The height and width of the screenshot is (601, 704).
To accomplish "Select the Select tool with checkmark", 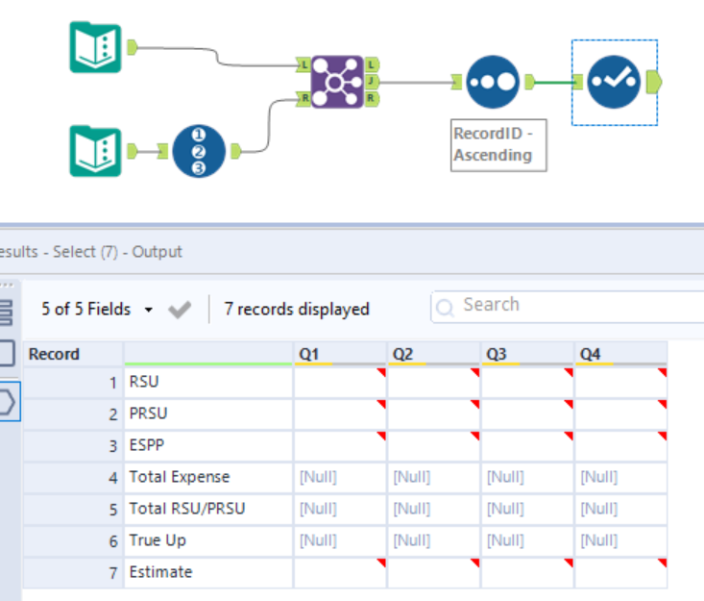I will click(x=615, y=82).
